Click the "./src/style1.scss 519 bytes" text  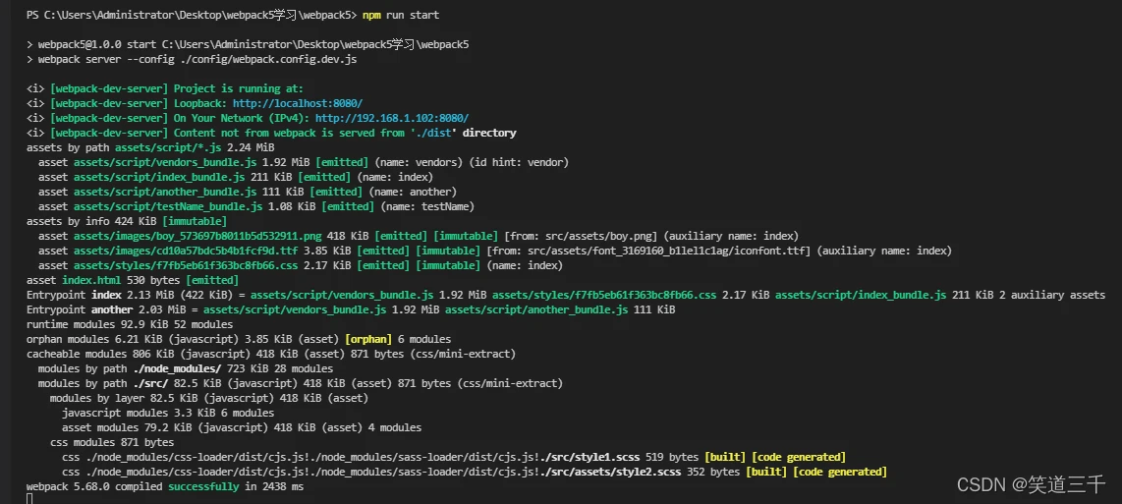point(620,457)
